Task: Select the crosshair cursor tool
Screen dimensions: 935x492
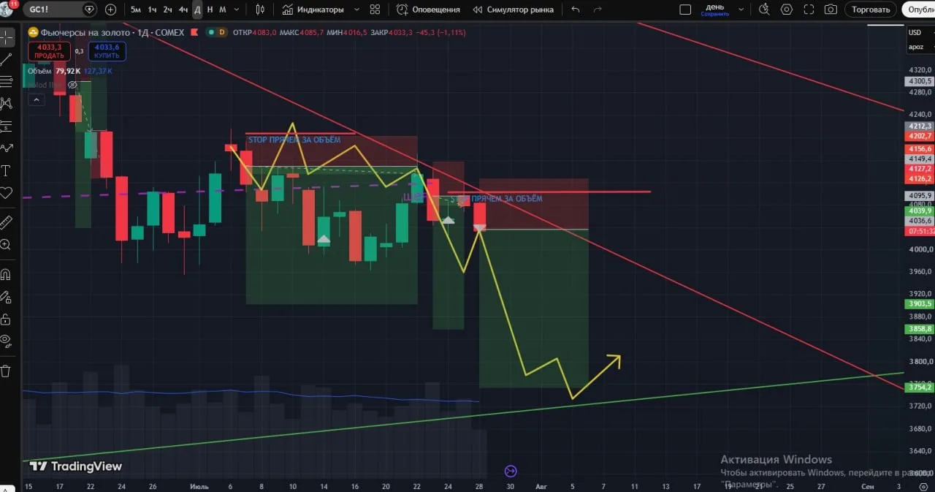Action: click(7, 37)
